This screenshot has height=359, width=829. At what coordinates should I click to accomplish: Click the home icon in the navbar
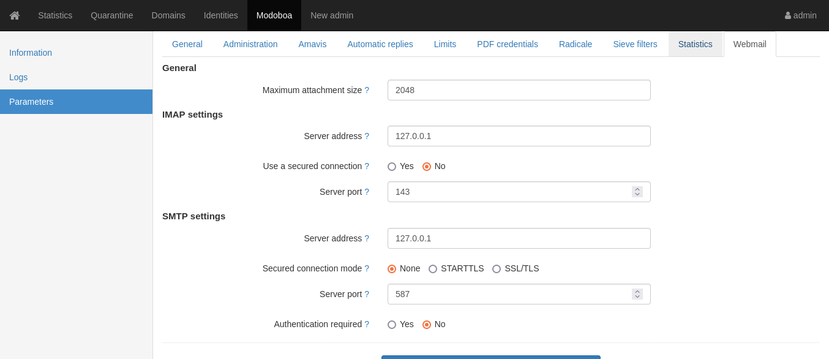point(14,15)
